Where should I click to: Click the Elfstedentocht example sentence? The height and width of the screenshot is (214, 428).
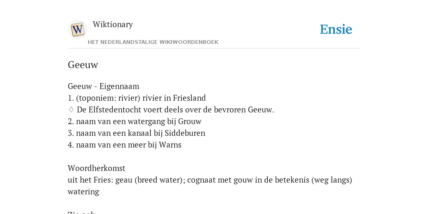click(176, 110)
